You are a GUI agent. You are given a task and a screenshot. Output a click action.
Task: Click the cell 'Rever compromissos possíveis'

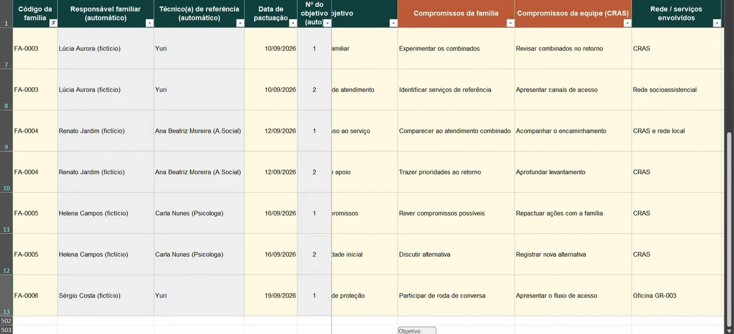[x=456, y=213]
